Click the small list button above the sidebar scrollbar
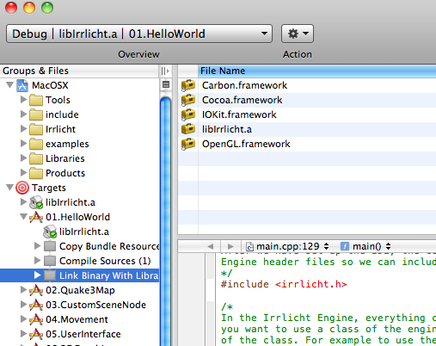This screenshot has width=436, height=346. click(x=166, y=84)
